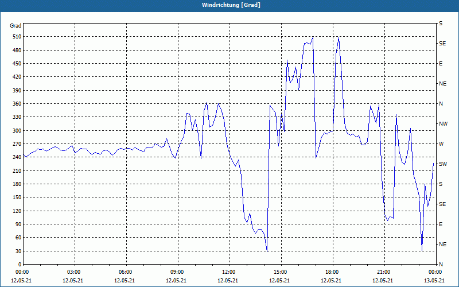
Task: Click the 09:00 time axis label
Action: click(178, 272)
